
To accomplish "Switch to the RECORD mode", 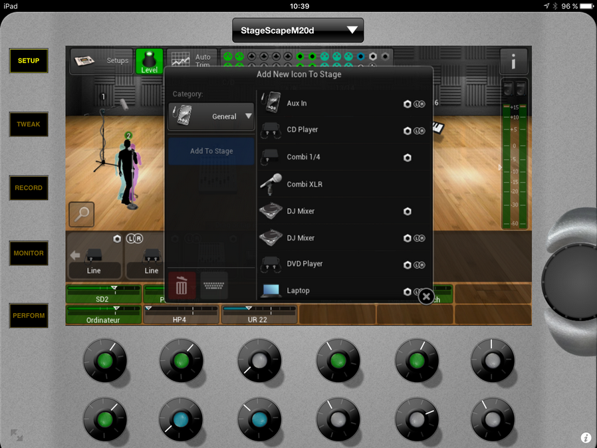I will [29, 188].
